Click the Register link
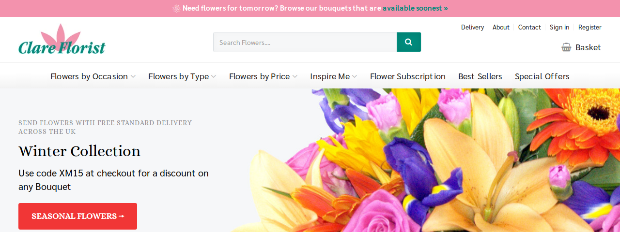620x232 pixels. tap(590, 27)
